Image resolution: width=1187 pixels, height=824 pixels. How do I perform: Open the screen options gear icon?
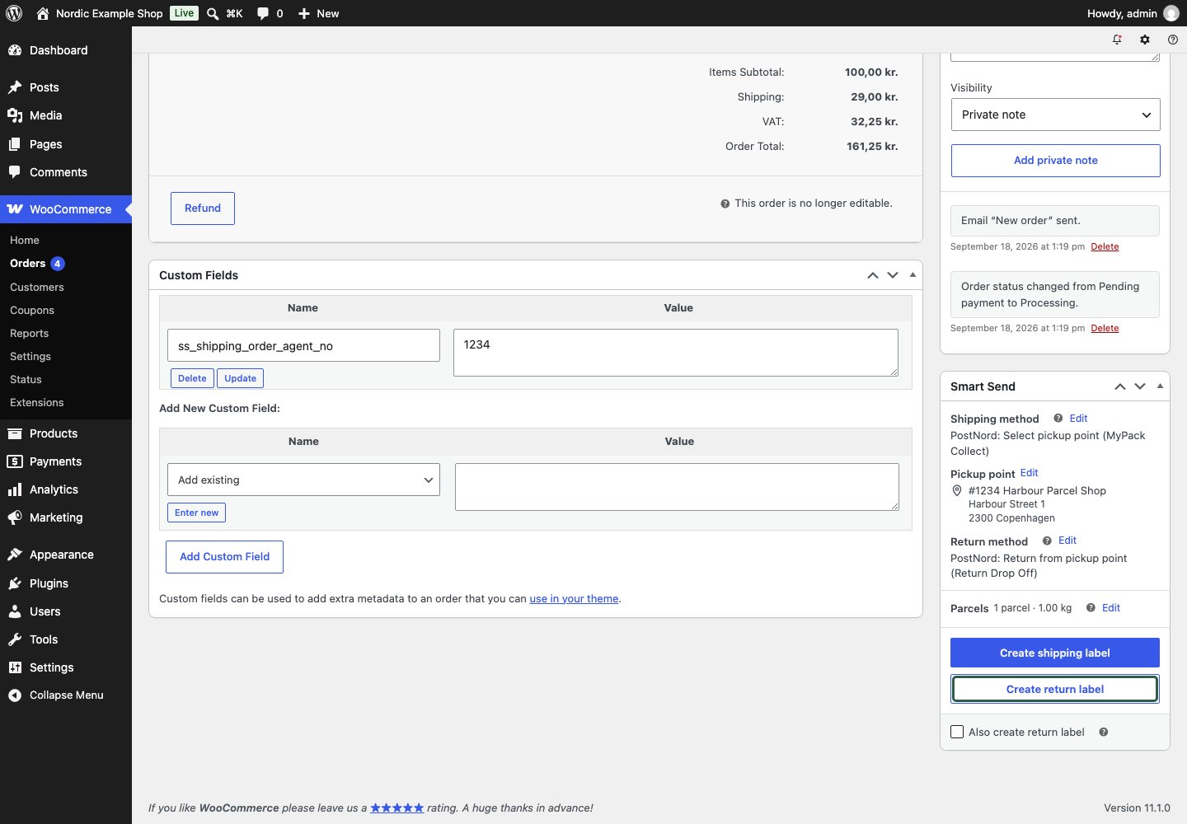1145,40
